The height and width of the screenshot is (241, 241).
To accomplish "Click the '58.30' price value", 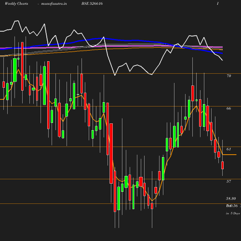I will point(231,199).
